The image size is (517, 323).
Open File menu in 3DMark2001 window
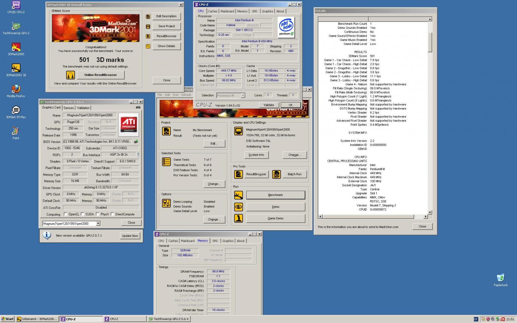160,95
